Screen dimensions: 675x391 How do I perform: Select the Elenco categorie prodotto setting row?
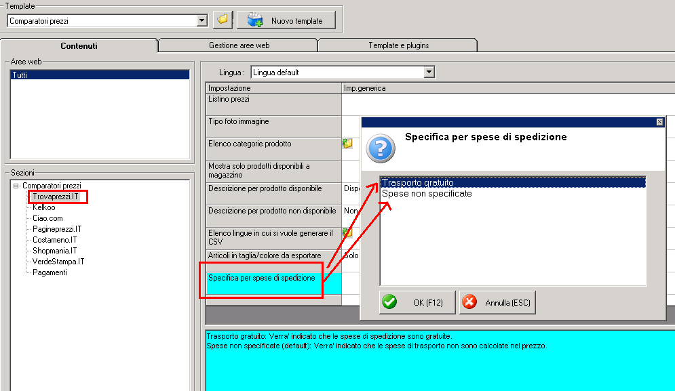coord(274,149)
